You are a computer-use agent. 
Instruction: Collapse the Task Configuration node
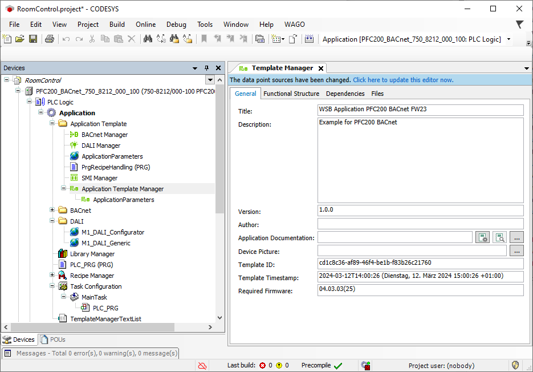click(x=52, y=285)
